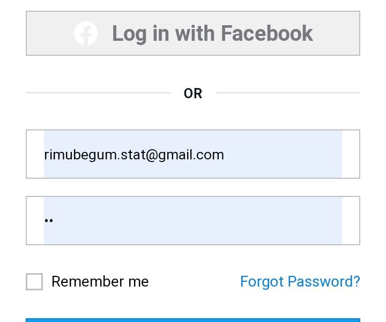Tick the Remember me checkbox
The width and height of the screenshot is (386, 322).
click(x=34, y=282)
